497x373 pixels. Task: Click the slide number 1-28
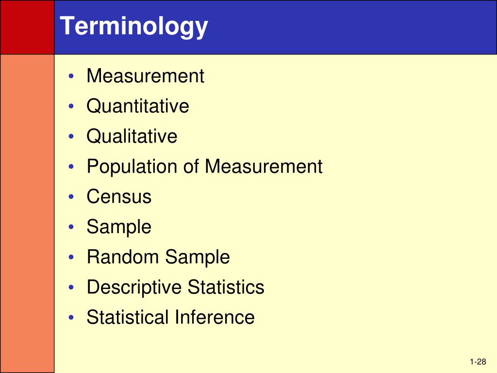coord(478,361)
